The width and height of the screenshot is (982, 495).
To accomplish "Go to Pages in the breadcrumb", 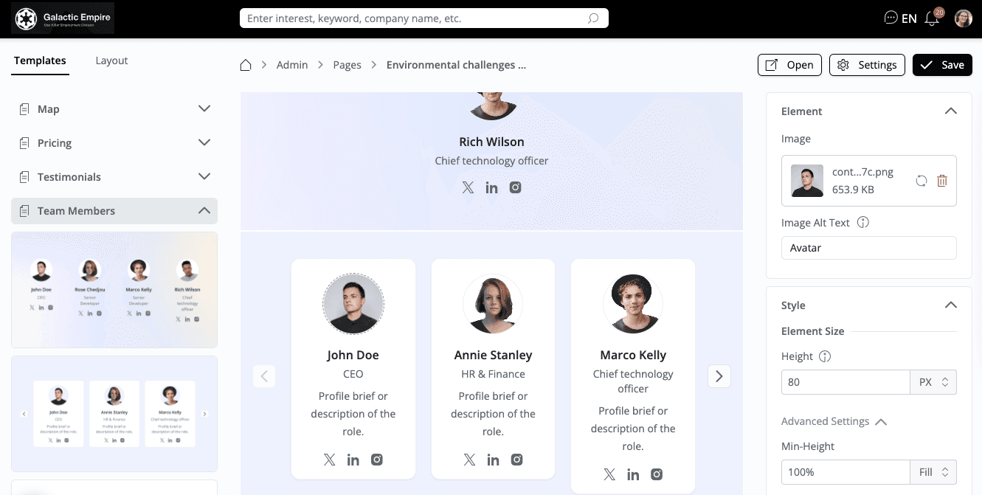I will click(347, 65).
